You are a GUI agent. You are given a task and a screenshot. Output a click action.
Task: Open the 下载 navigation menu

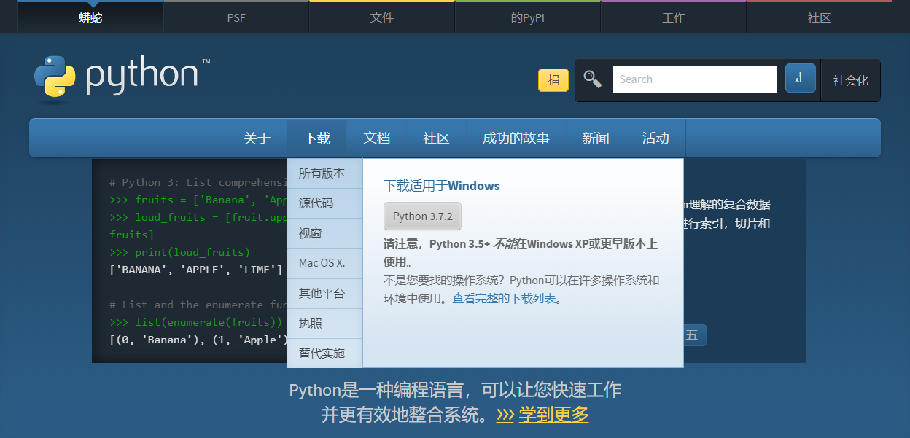(317, 138)
